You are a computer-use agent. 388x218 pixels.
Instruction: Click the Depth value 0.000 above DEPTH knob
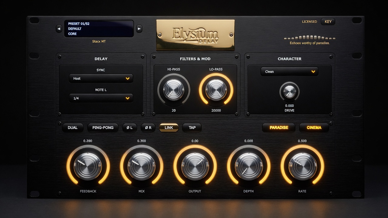point(249,141)
